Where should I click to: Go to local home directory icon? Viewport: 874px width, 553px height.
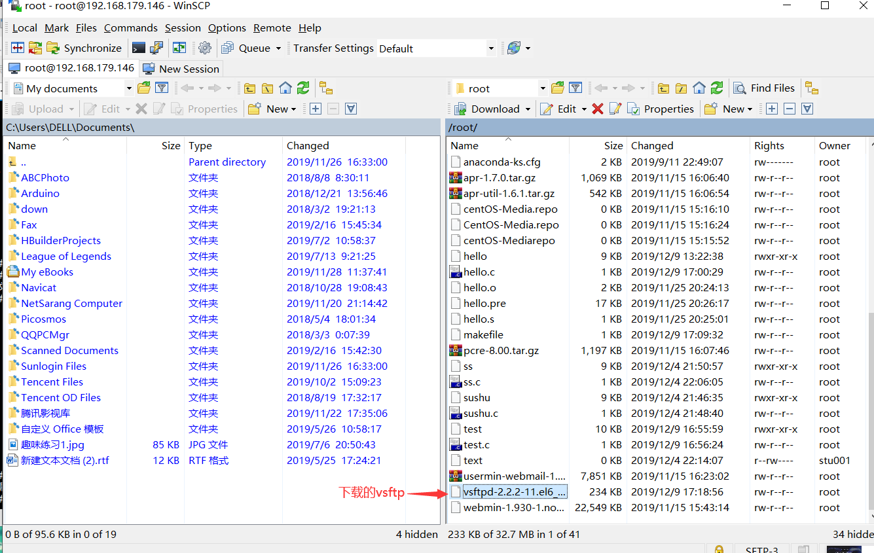[285, 88]
